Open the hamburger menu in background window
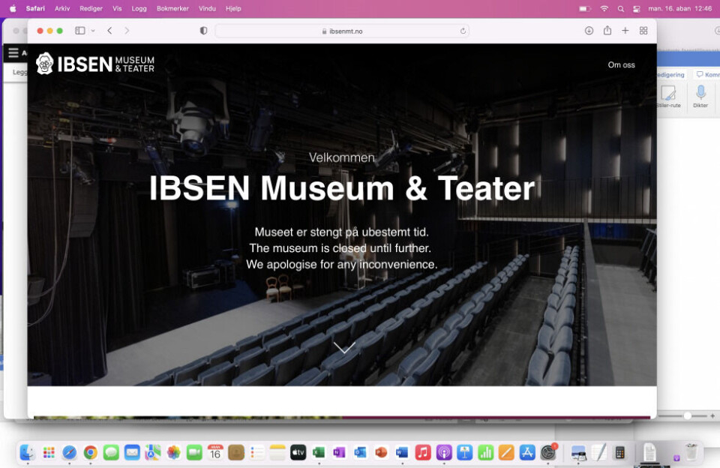The width and height of the screenshot is (720, 468). pos(13,52)
